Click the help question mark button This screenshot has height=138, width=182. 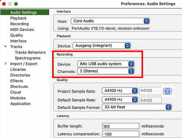(167, 91)
